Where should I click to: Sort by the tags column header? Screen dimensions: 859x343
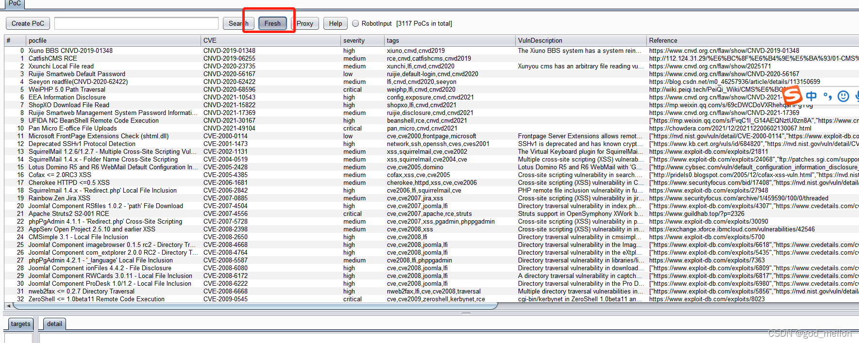click(450, 40)
